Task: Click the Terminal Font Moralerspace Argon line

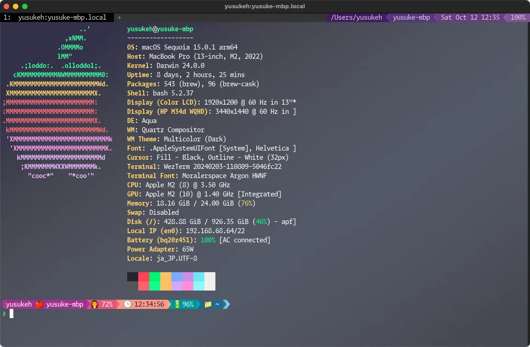Action: pyautogui.click(x=197, y=176)
